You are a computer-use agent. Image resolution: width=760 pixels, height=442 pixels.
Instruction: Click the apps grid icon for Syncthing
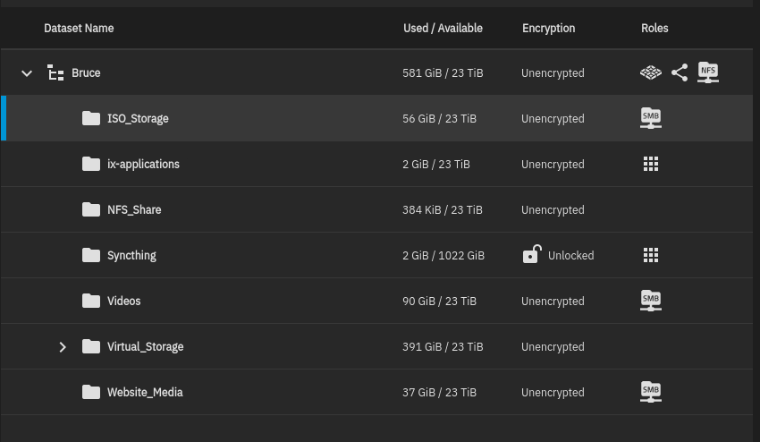[x=650, y=255]
